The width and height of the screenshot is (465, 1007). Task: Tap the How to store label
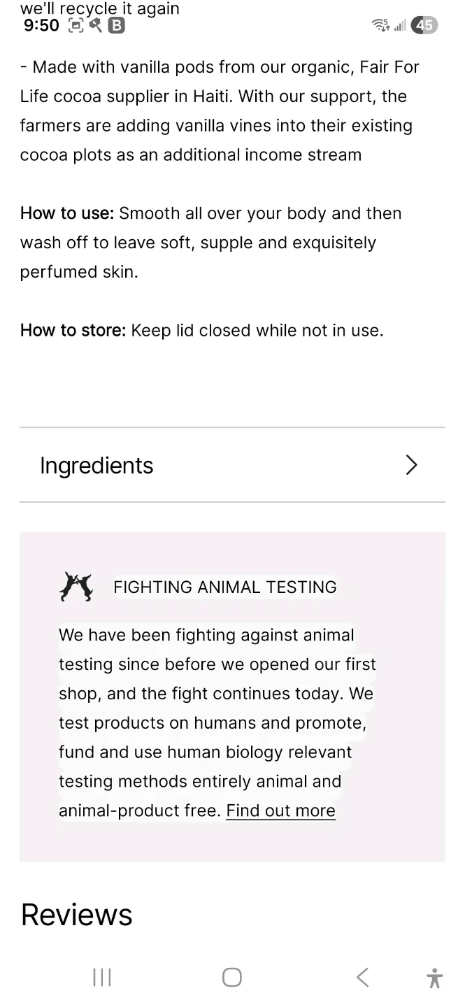pos(73,330)
